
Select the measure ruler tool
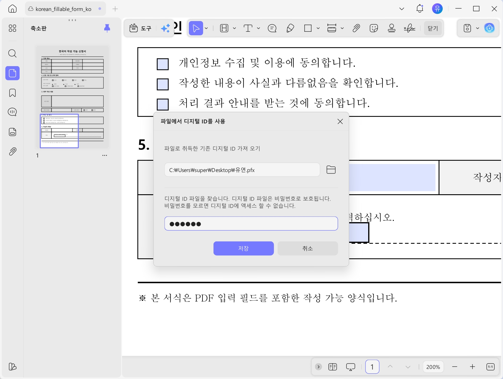[x=332, y=28]
